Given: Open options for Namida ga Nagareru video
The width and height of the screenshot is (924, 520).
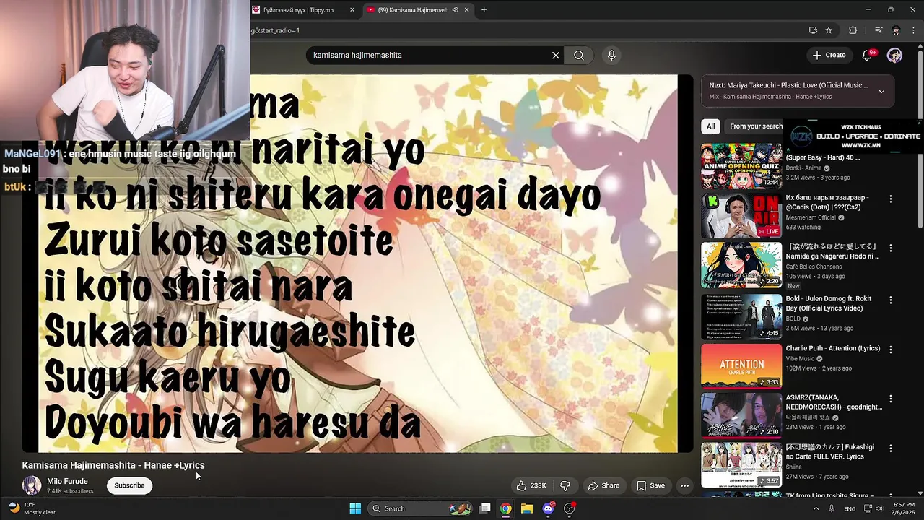Looking at the screenshot, I should pos(890,248).
